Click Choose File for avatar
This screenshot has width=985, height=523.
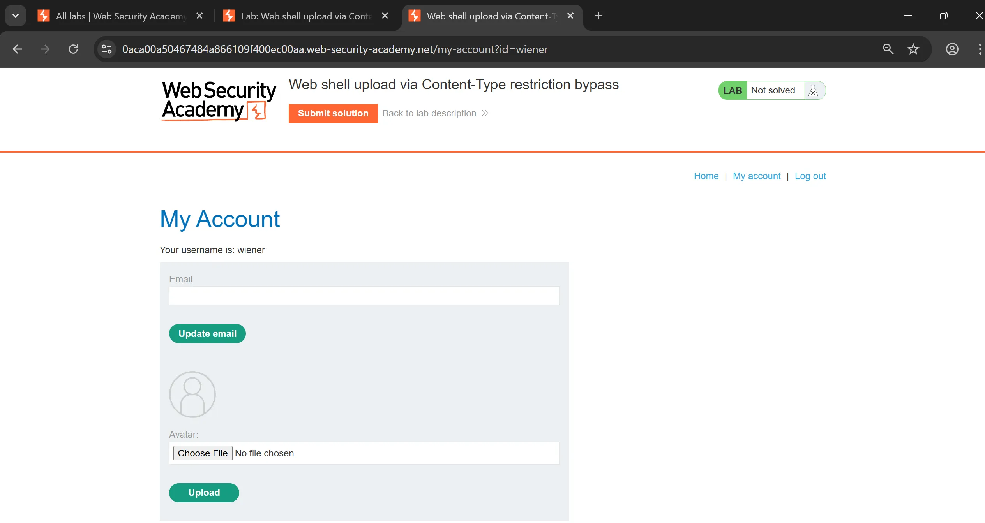click(203, 453)
